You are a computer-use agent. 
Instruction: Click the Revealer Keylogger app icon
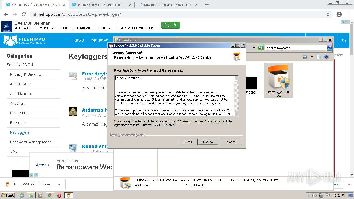(73, 148)
